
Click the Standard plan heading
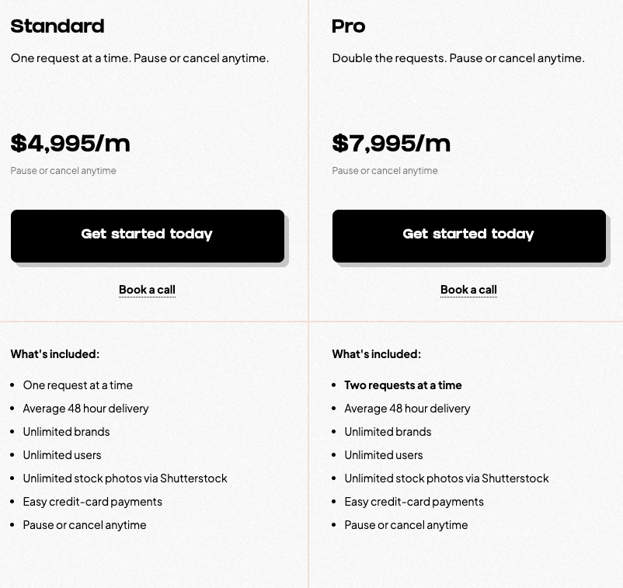(x=57, y=26)
